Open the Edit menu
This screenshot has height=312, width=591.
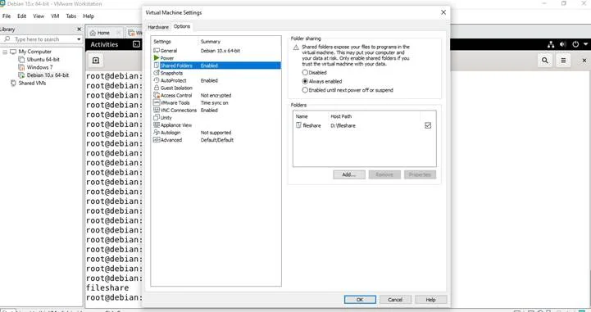[x=22, y=16]
